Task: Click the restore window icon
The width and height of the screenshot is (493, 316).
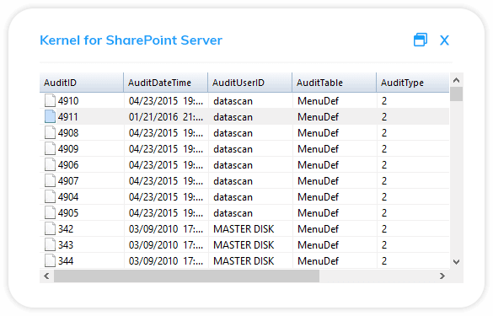Action: click(x=421, y=40)
